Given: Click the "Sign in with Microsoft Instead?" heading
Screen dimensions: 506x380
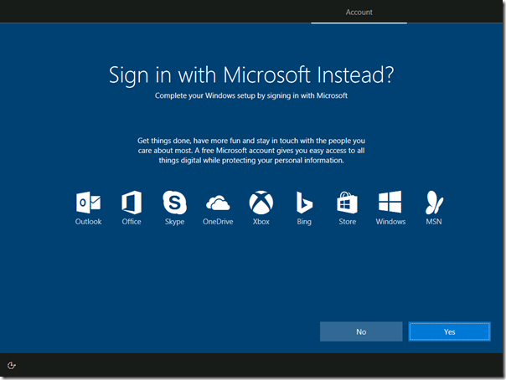Looking at the screenshot, I should pos(251,75).
